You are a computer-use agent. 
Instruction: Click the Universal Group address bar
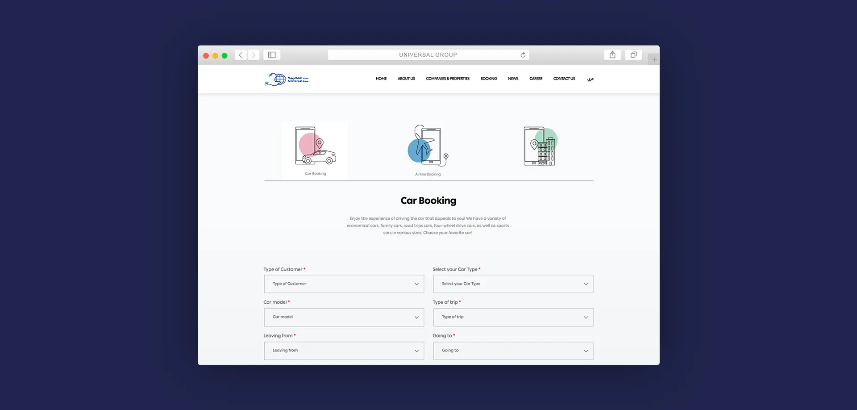point(428,55)
